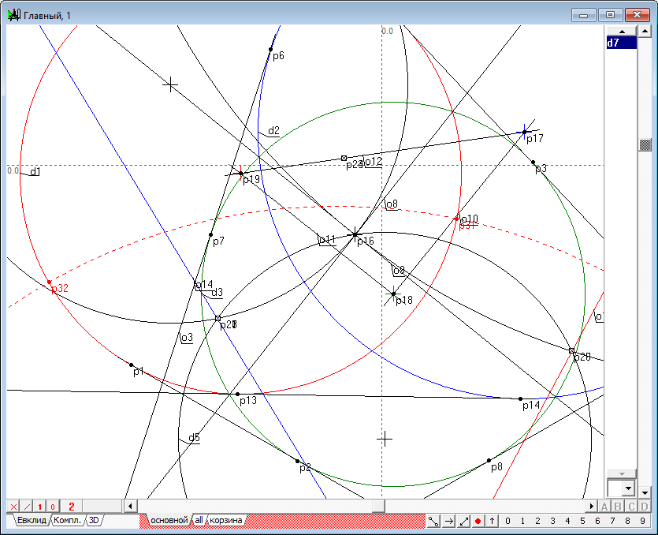Click the up arrow tool
Screen dimensions: 658x535
(492, 521)
